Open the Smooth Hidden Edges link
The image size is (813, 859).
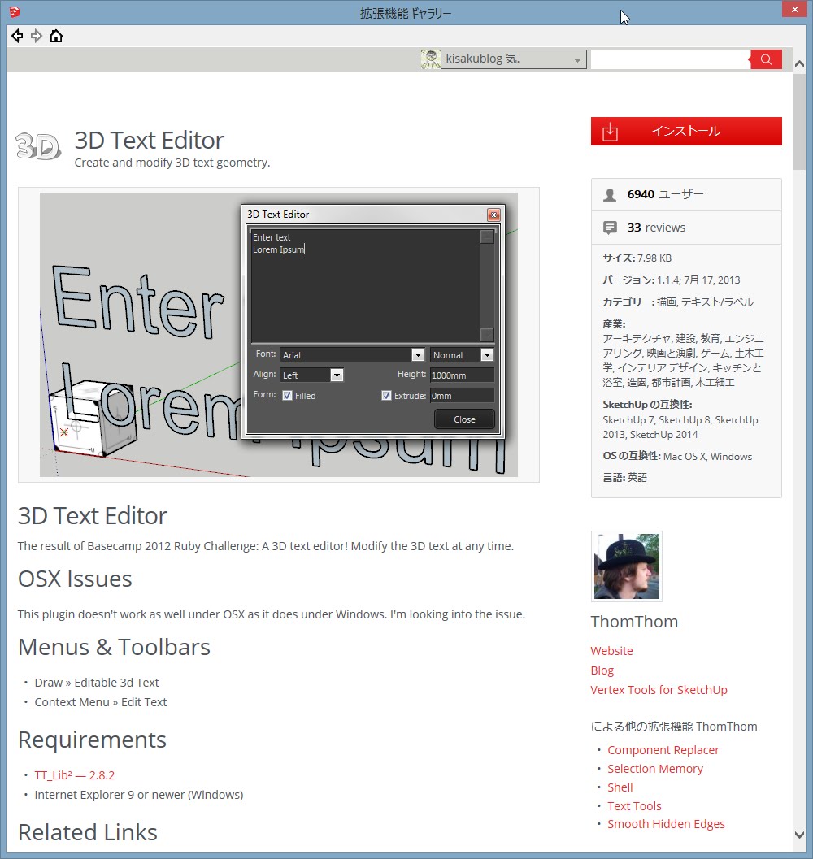pos(666,824)
